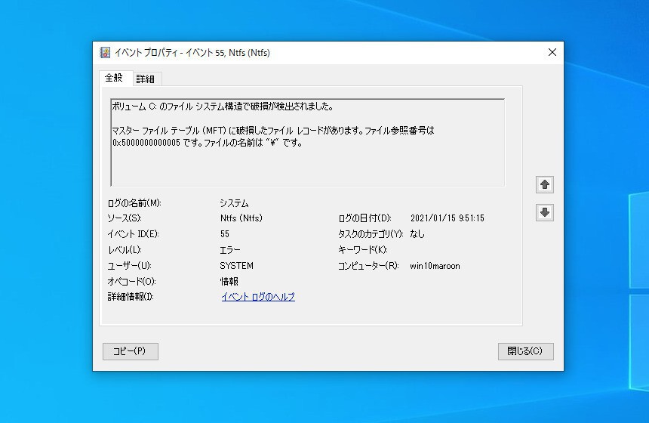This screenshot has width=649, height=423.
Task: Click the イベント ID(E): label
Action: [133, 233]
